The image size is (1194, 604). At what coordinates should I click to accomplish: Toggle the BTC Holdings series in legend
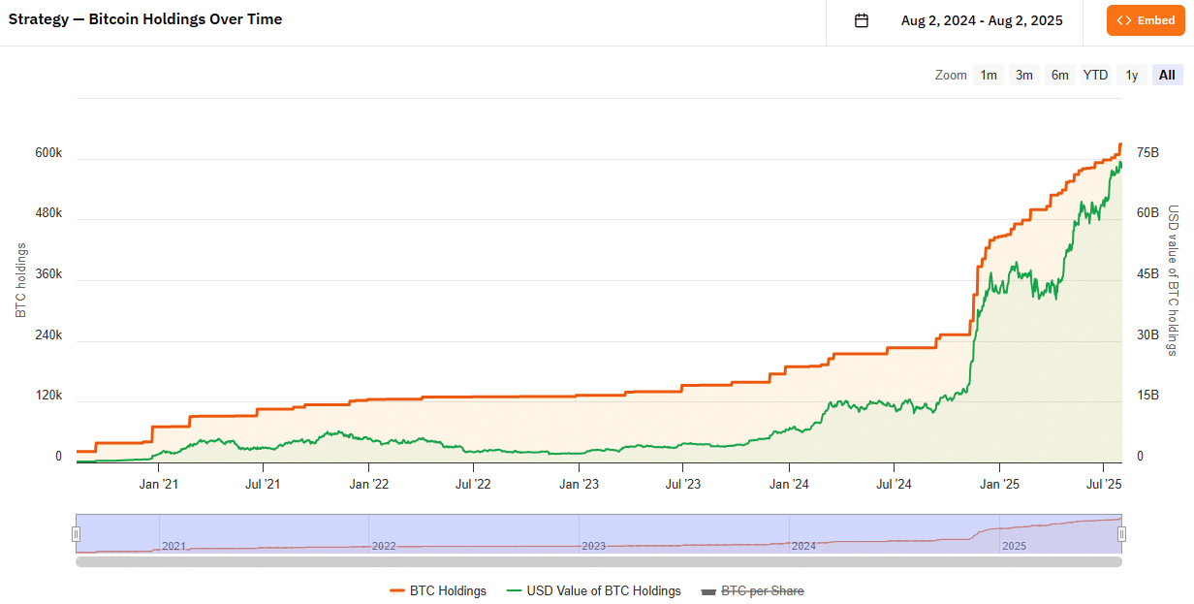pyautogui.click(x=448, y=590)
